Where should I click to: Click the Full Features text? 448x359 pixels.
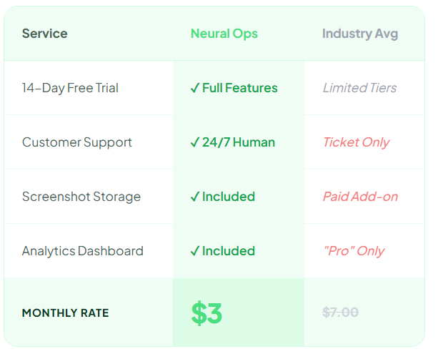[x=240, y=88]
